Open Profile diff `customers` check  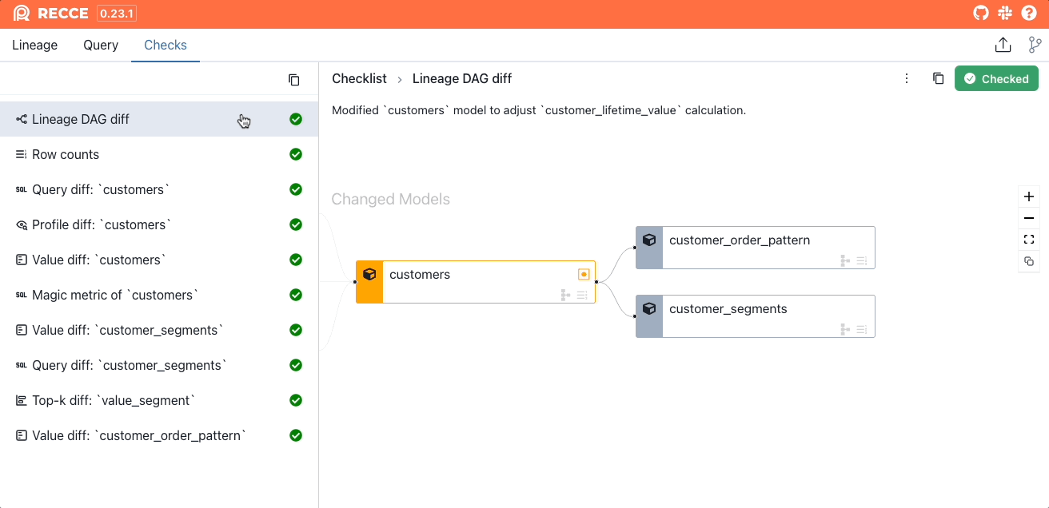(x=102, y=224)
